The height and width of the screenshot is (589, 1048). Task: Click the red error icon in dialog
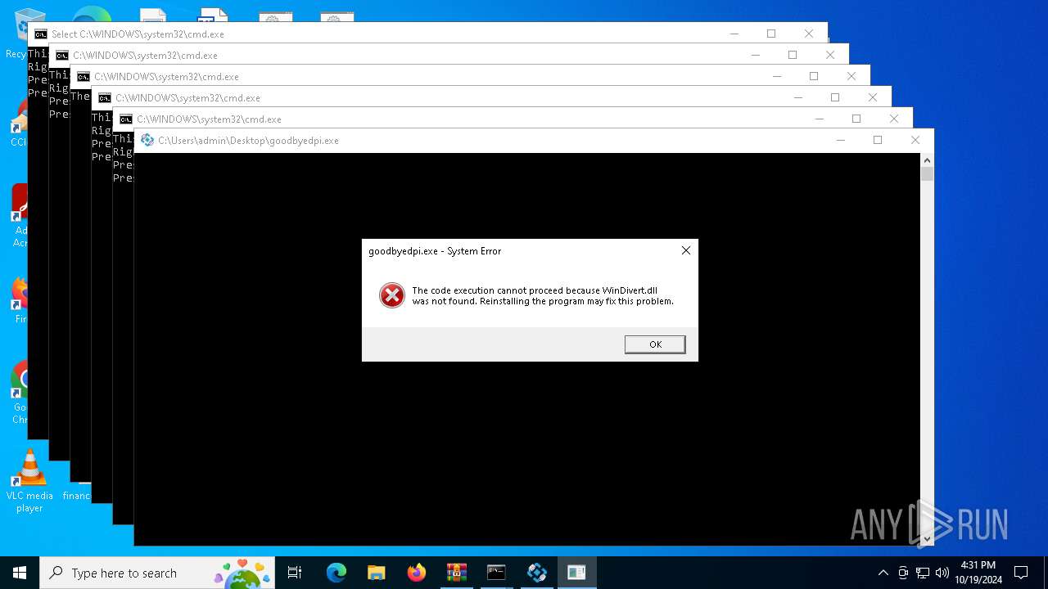392,295
